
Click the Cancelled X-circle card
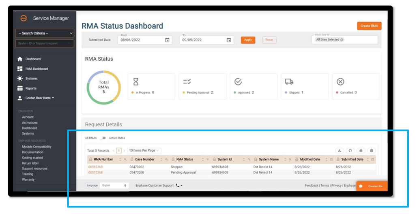tap(356, 86)
